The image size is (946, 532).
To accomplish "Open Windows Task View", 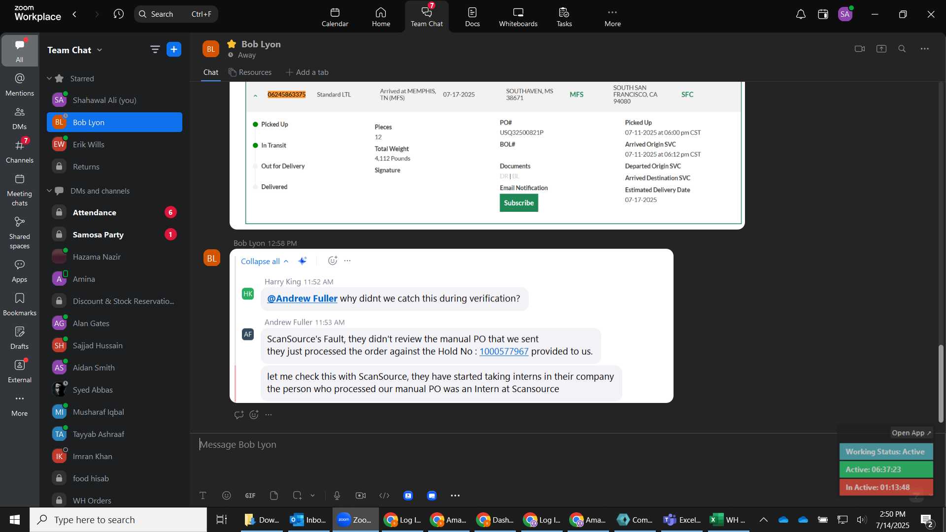I will coord(222,520).
